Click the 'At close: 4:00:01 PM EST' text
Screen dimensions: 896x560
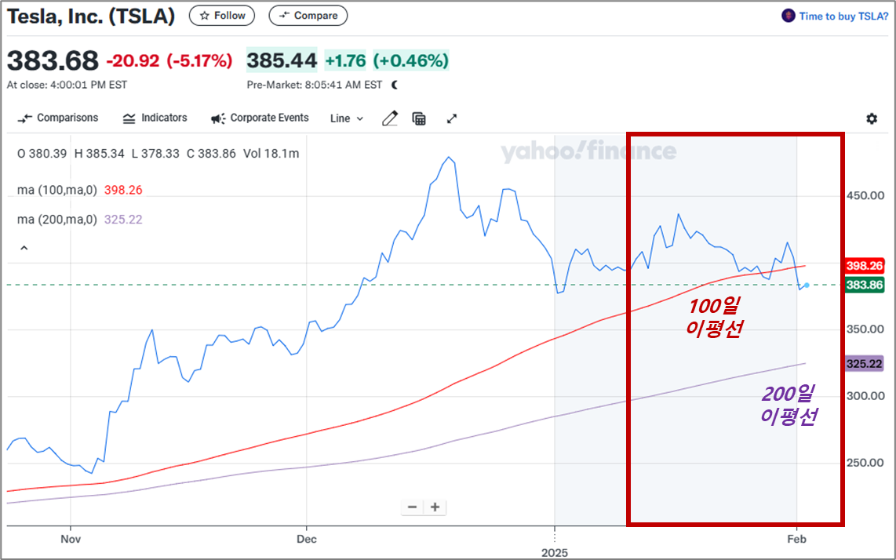pyautogui.click(x=67, y=85)
